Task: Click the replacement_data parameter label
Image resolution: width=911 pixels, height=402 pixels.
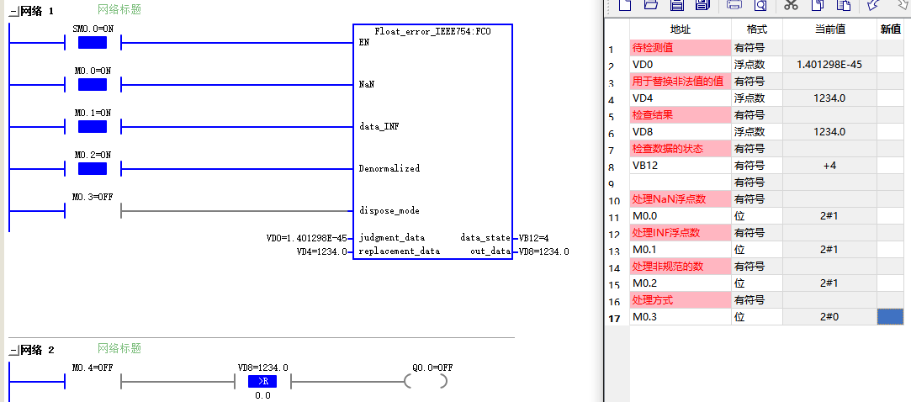Action: [x=400, y=251]
